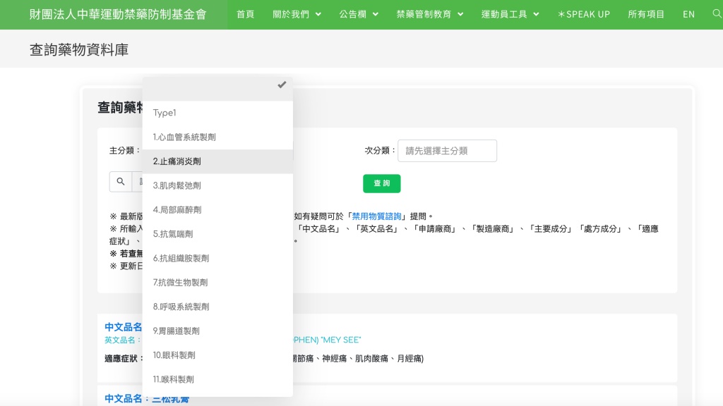This screenshot has width=723, height=406.
Task: Open 所有項目 in the navbar
Action: [x=646, y=14]
